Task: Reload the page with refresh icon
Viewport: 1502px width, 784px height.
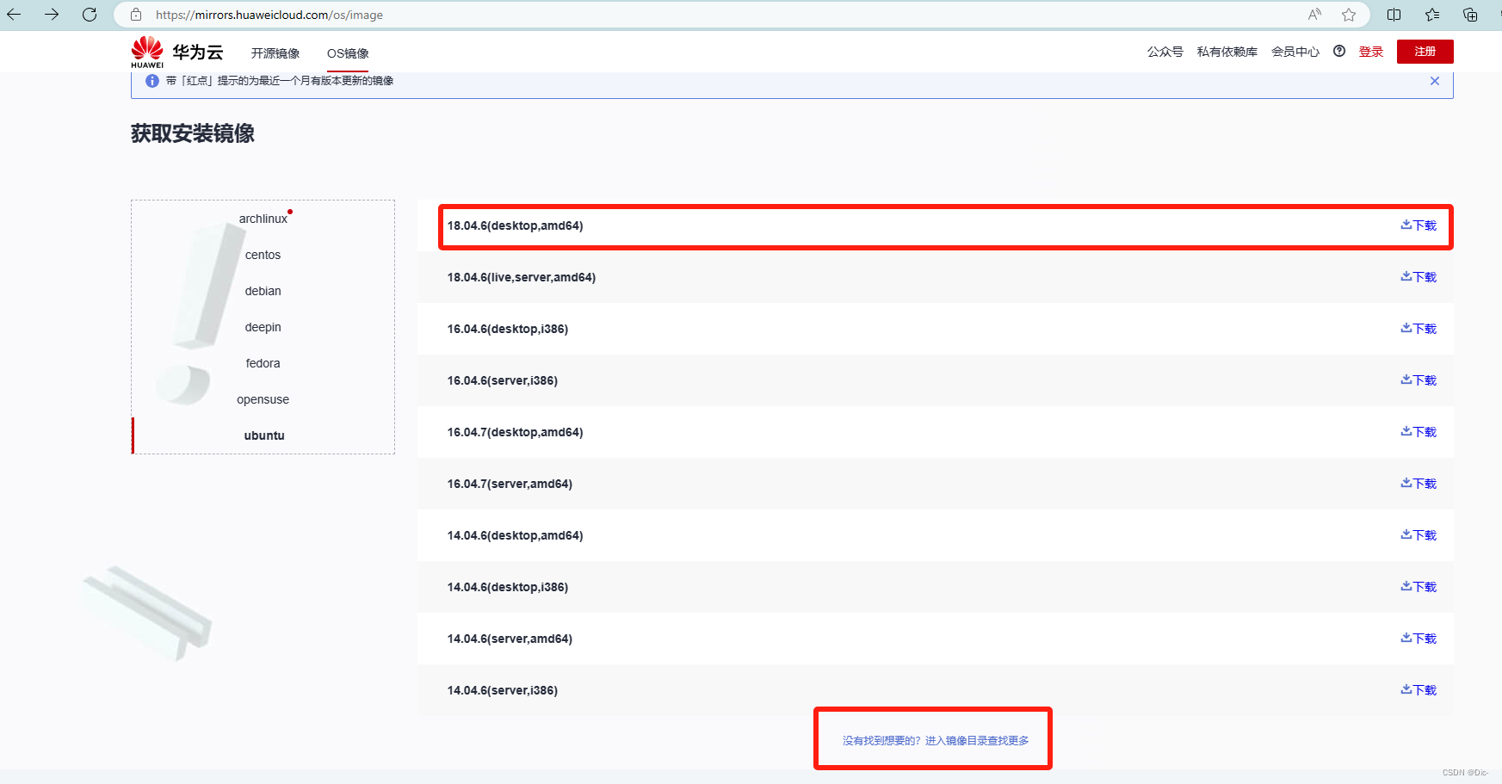Action: 90,15
